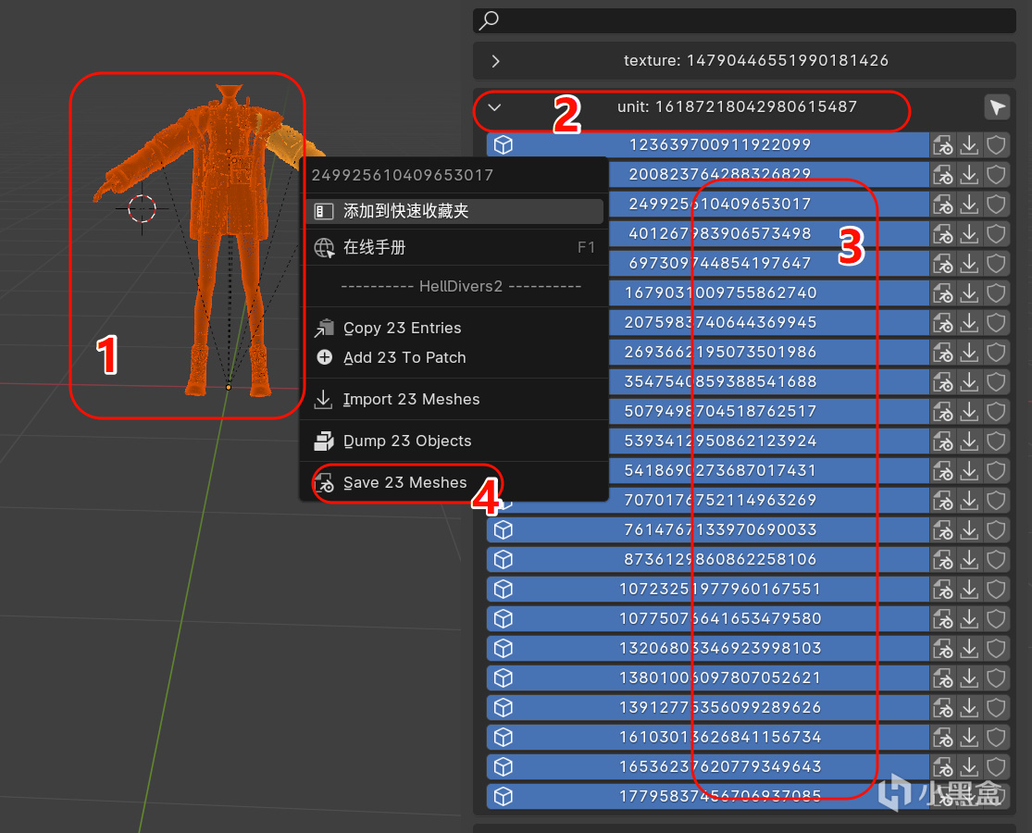Click the cube icon of row 13912775356099289626
The image size is (1032, 833).
click(x=504, y=707)
